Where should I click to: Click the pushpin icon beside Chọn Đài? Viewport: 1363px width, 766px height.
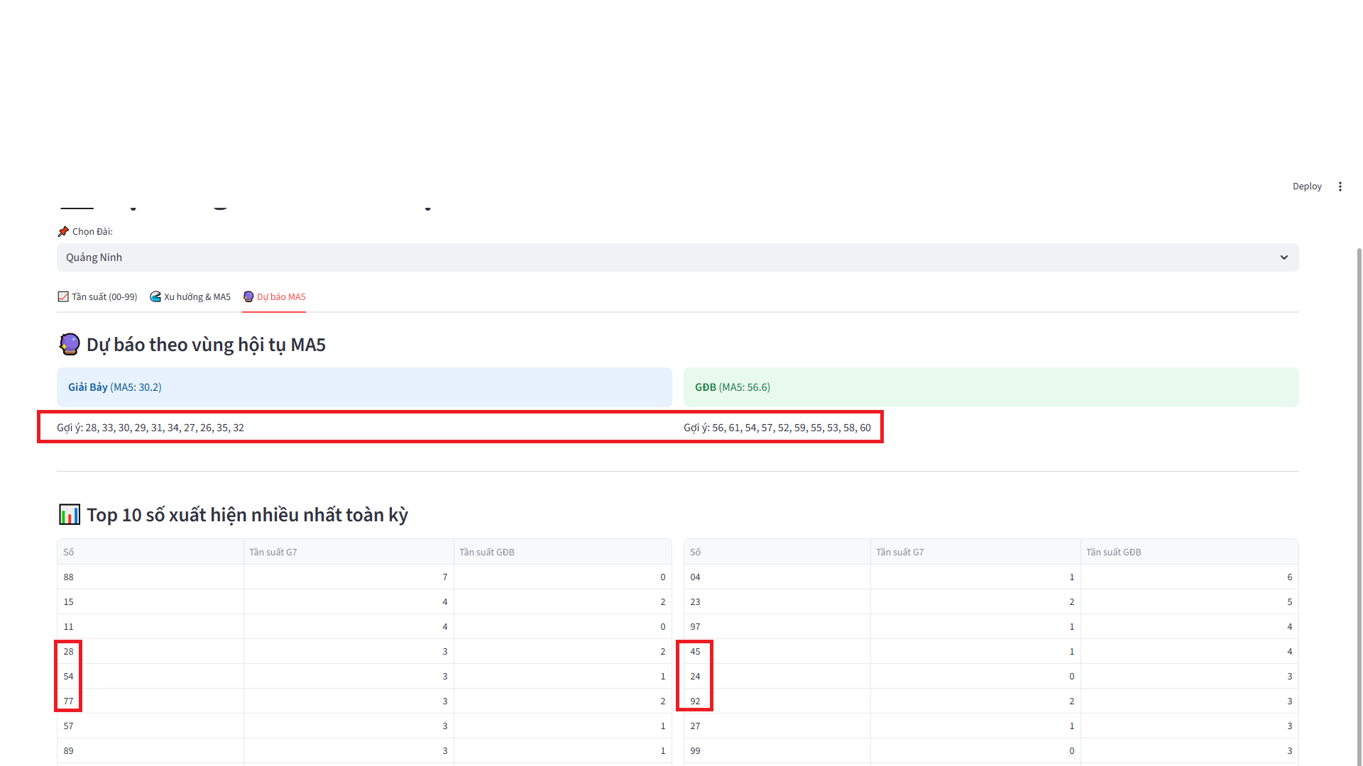click(63, 231)
